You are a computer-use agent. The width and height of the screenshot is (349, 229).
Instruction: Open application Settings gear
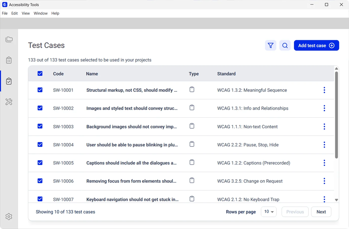pos(9,216)
